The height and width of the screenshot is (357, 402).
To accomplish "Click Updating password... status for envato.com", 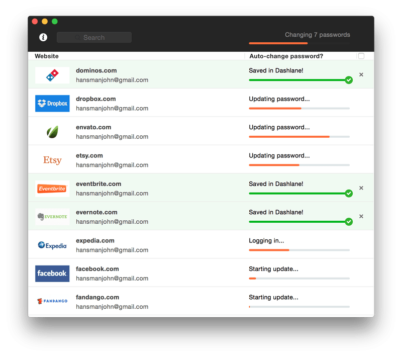I will [279, 127].
